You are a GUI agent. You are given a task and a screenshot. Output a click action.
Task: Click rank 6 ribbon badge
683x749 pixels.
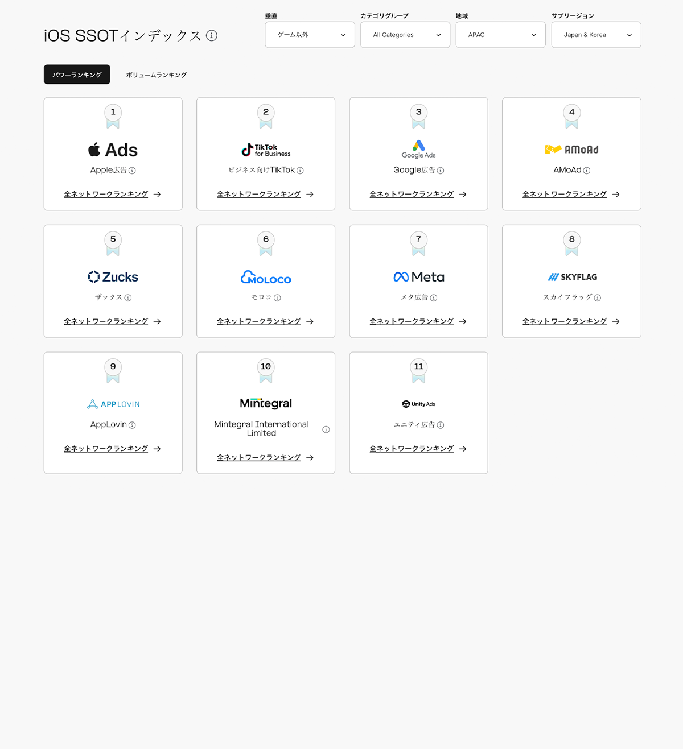point(266,244)
